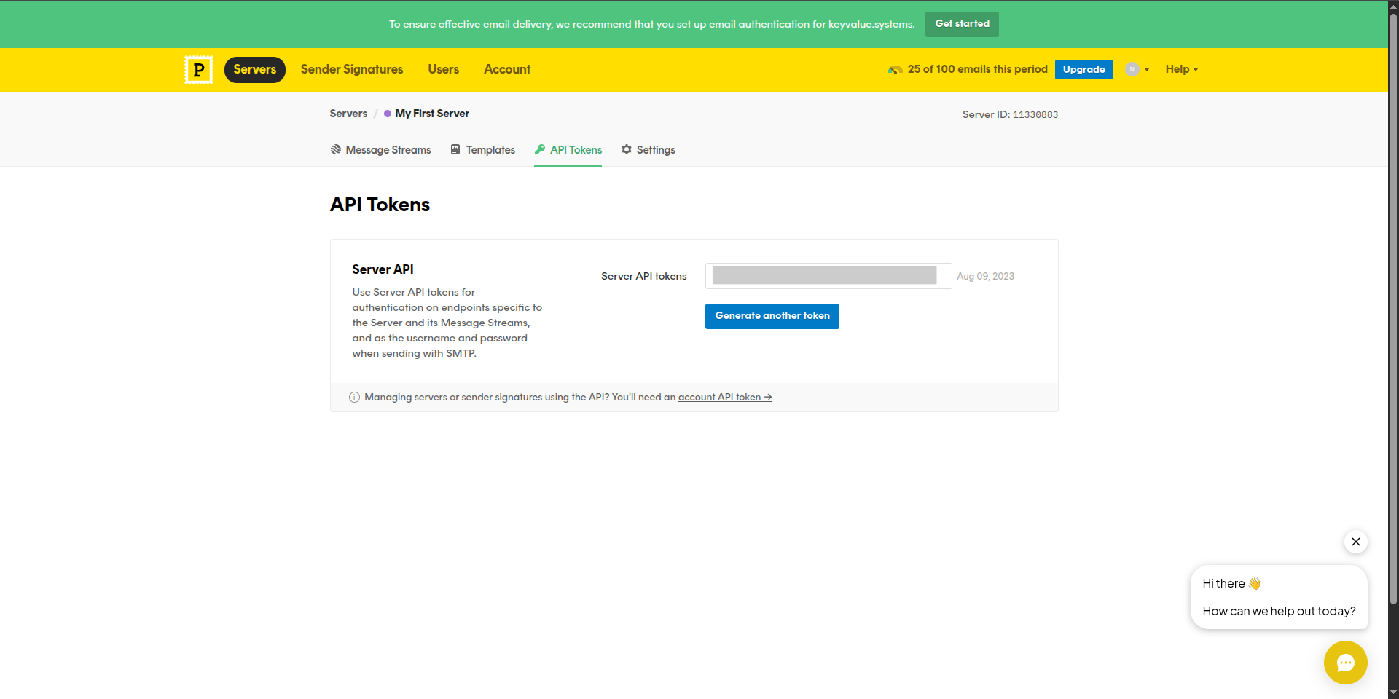Click the Postmark P logo
The width and height of the screenshot is (1399, 699).
click(198, 69)
